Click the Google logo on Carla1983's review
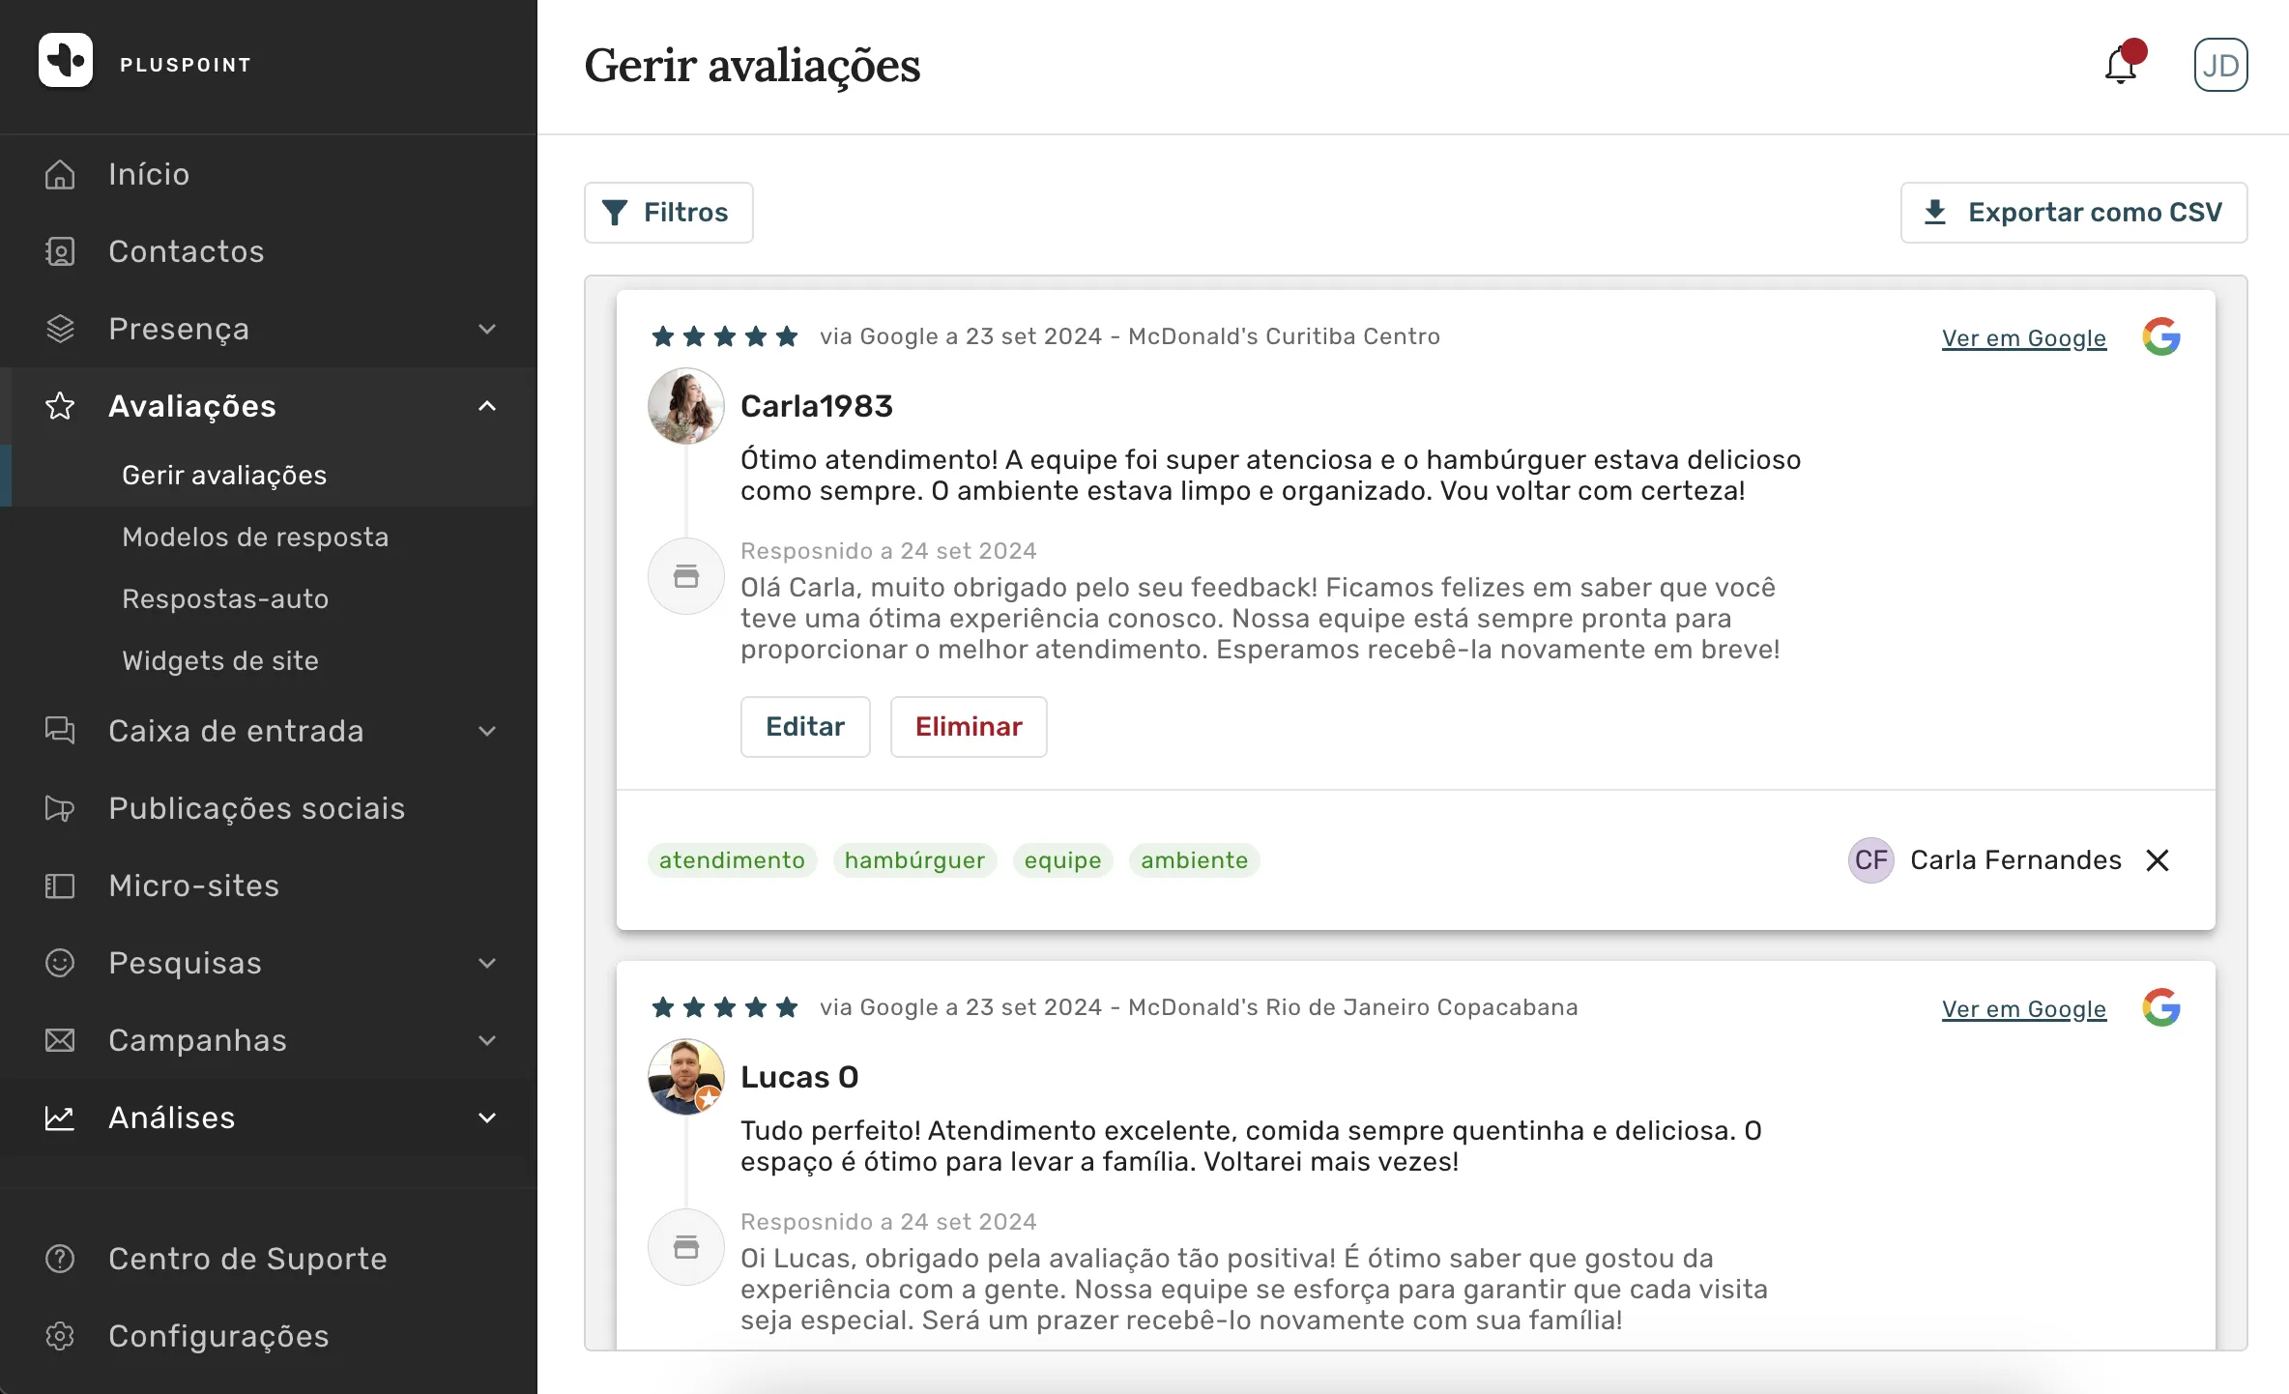This screenshot has width=2289, height=1394. pos(2161,336)
